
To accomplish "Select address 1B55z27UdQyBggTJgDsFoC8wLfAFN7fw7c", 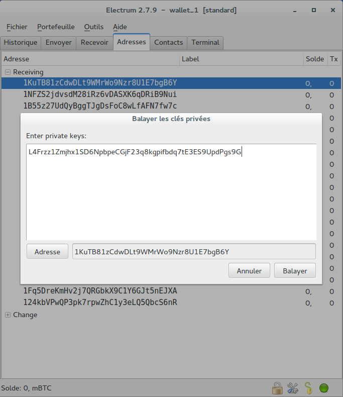I will pyautogui.click(x=100, y=106).
